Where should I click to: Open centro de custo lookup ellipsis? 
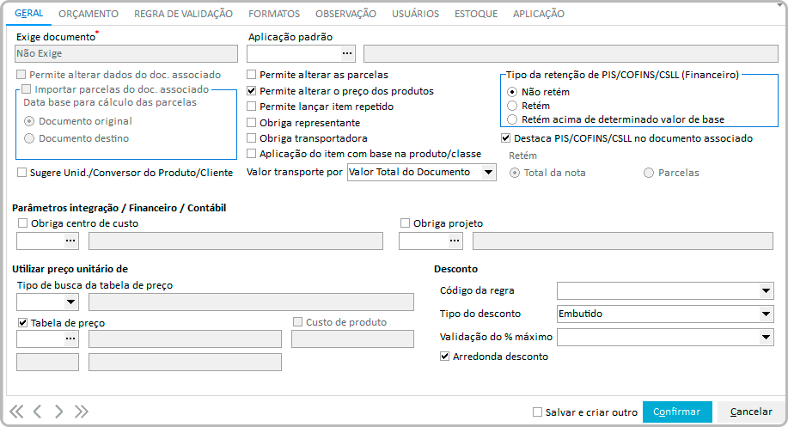(70, 241)
